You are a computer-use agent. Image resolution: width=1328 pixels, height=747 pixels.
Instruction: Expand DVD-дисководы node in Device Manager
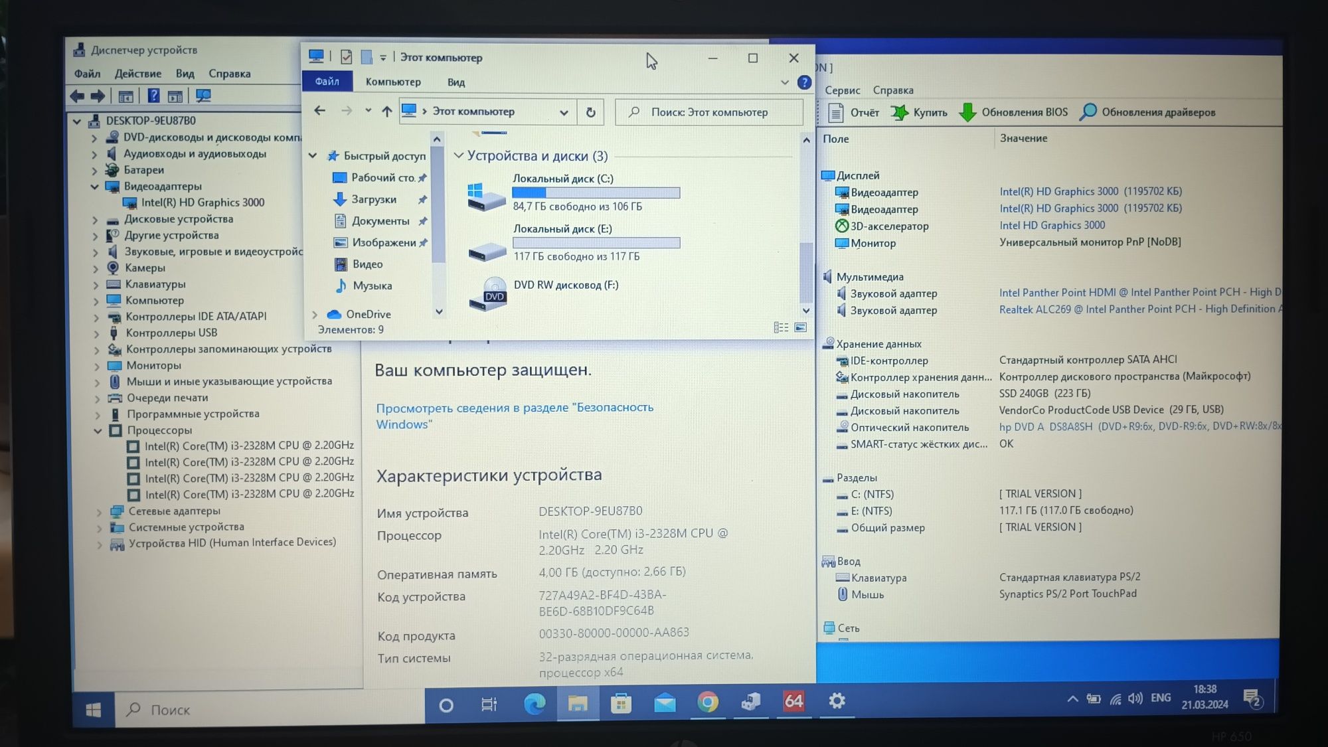[94, 138]
